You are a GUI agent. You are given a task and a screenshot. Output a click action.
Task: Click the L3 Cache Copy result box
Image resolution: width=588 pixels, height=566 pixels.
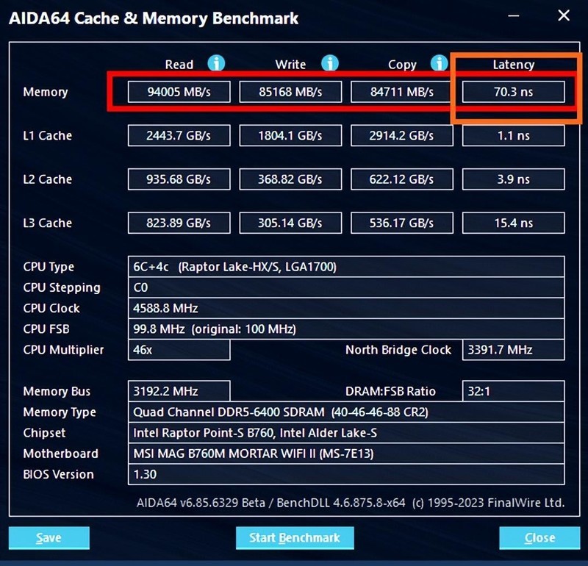402,223
